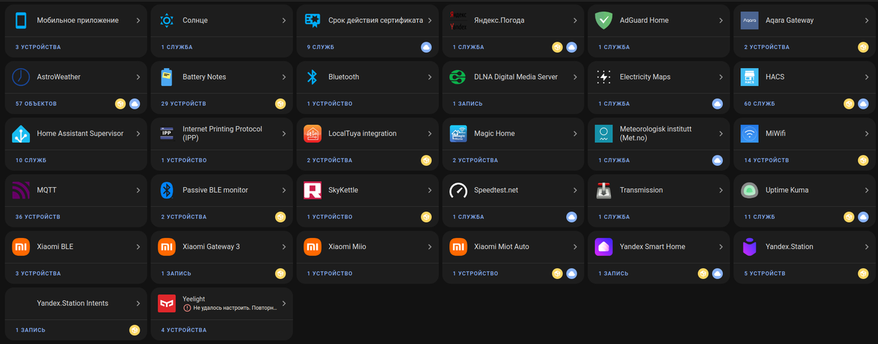Open the 11 служб link under Uptime Kuma
Image resolution: width=878 pixels, height=344 pixels.
(x=759, y=217)
